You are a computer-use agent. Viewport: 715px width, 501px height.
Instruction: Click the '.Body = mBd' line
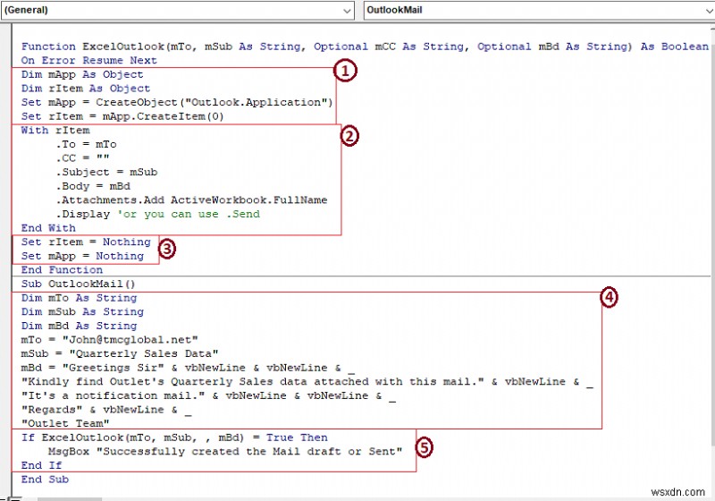pos(93,186)
